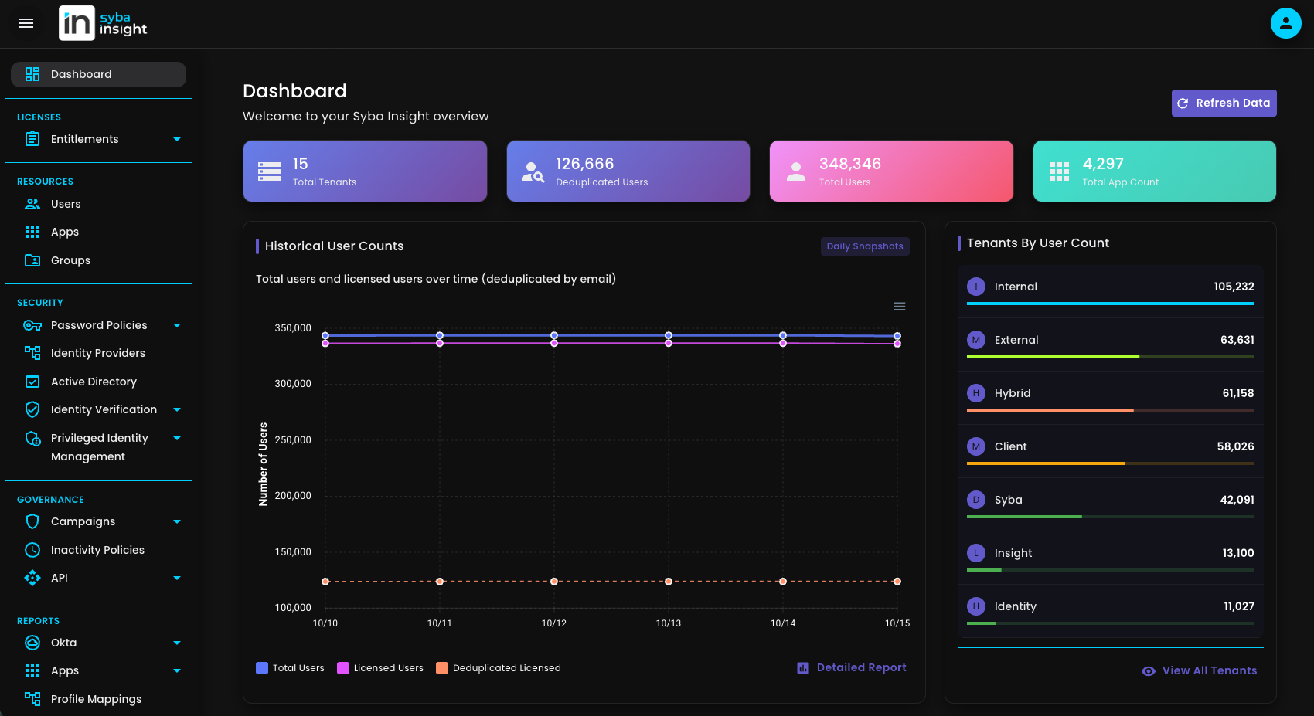The width and height of the screenshot is (1314, 716).
Task: Toggle Licensed Users series in legend
Action: point(380,668)
